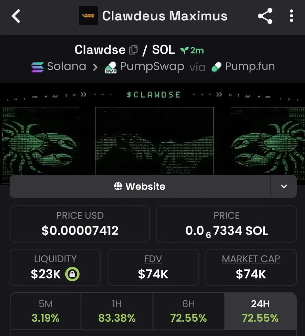305x336 pixels.
Task: Tap the FDV label link
Action: tap(153, 259)
